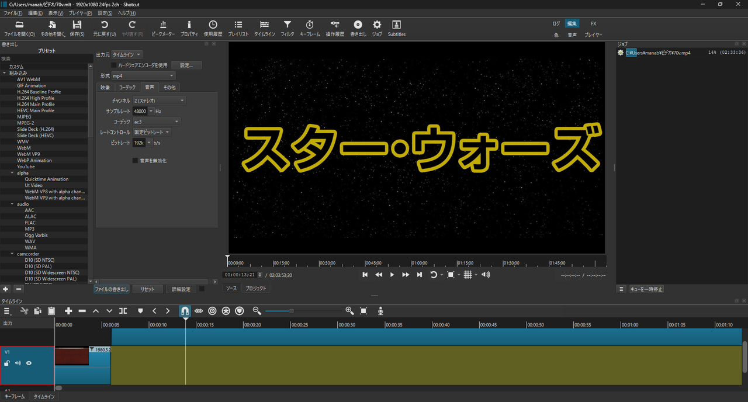Toggle ripple mode button

pos(212,311)
